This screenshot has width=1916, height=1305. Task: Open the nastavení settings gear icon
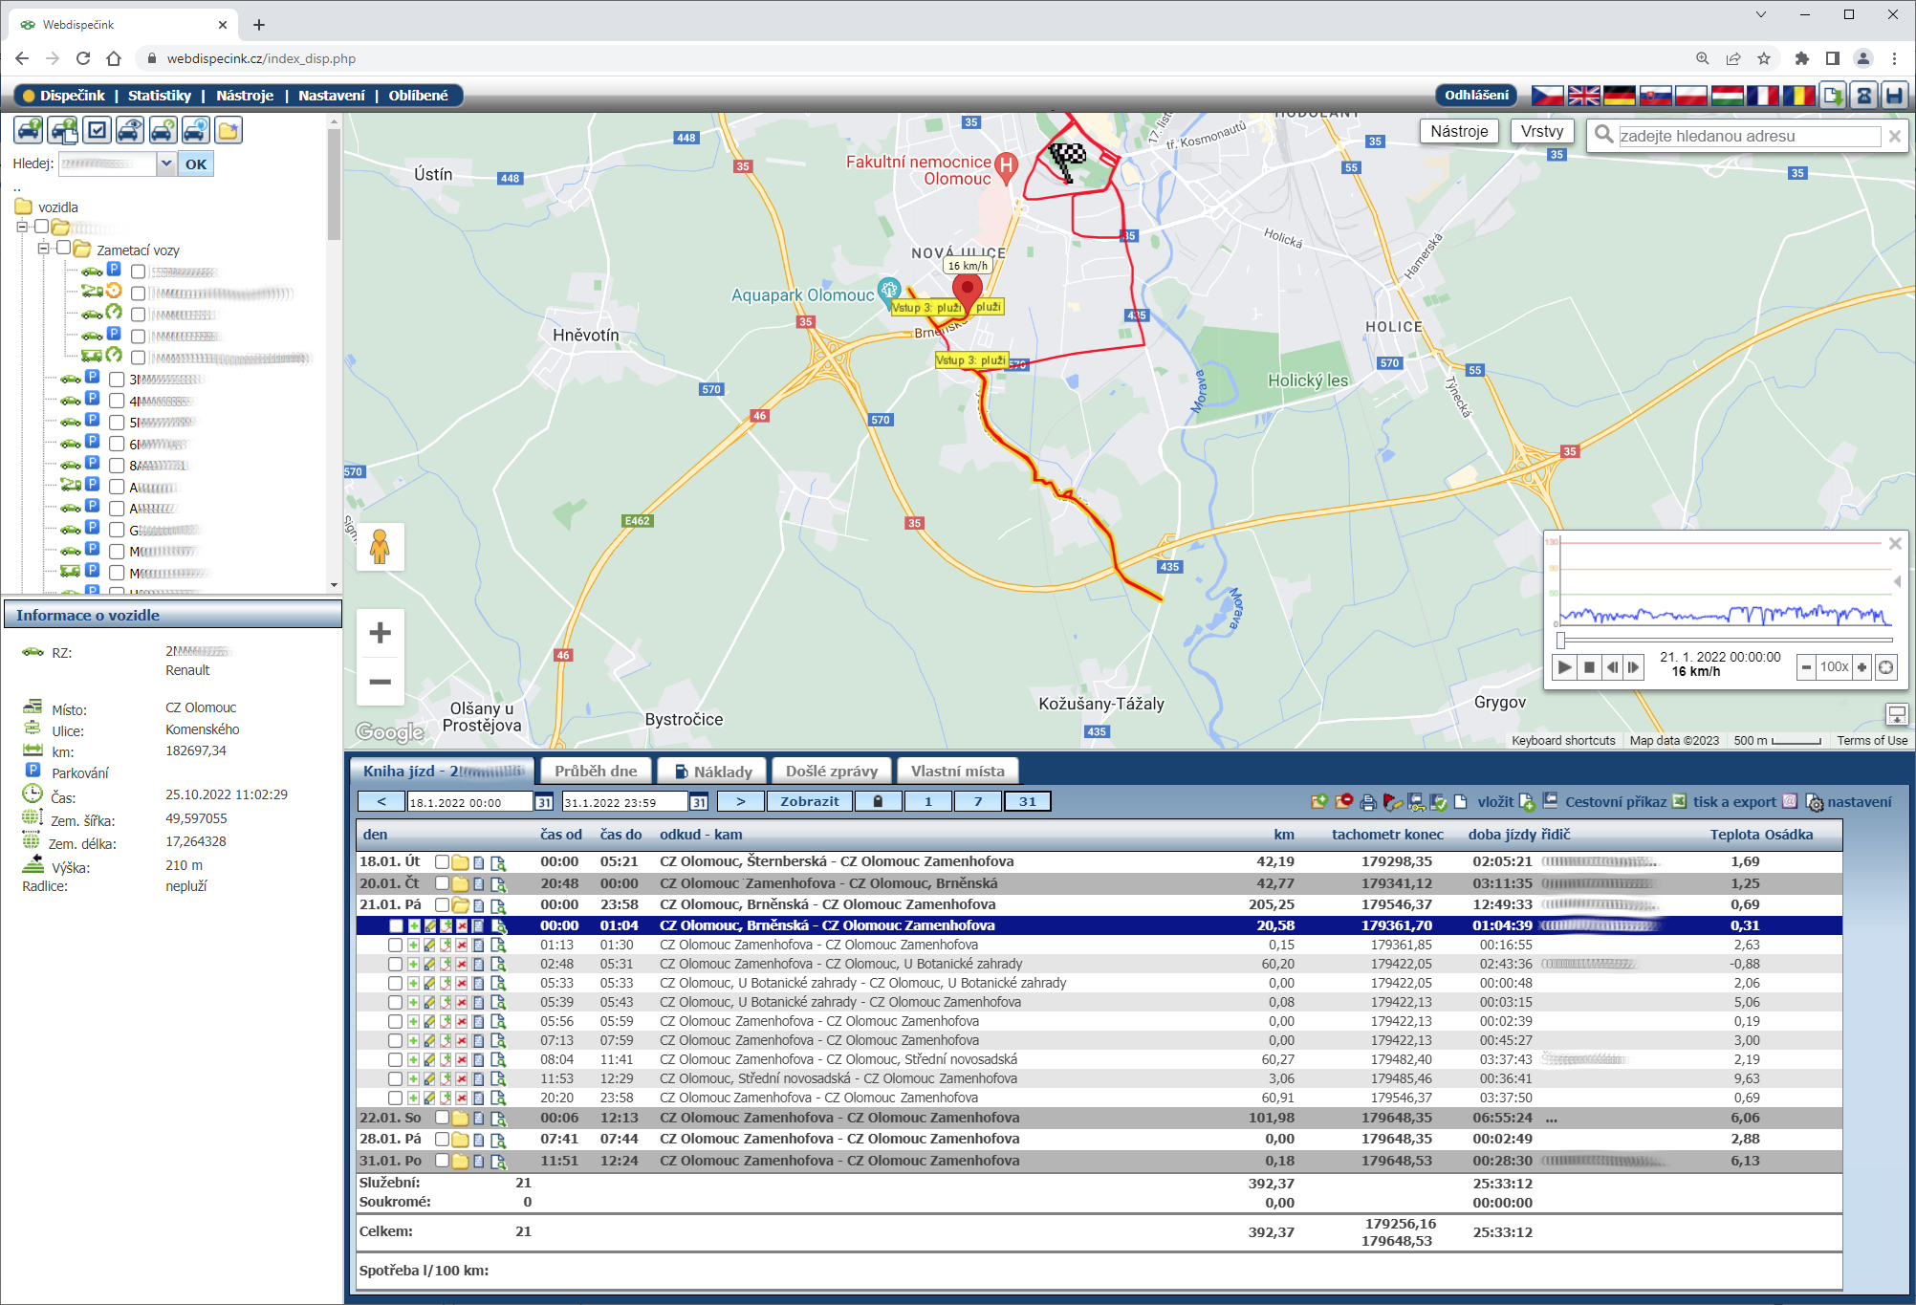[x=1815, y=802]
